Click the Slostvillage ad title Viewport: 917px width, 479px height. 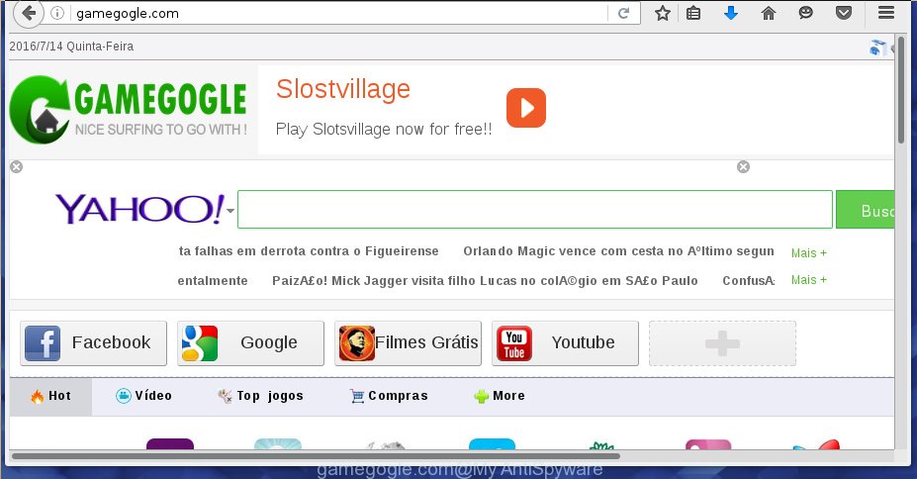343,89
